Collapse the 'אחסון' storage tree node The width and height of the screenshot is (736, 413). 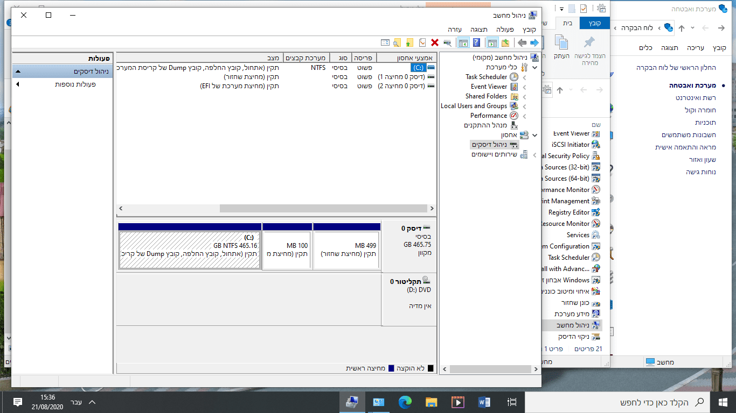[534, 135]
